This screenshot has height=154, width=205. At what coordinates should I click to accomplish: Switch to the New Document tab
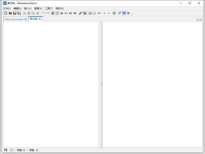[14, 19]
